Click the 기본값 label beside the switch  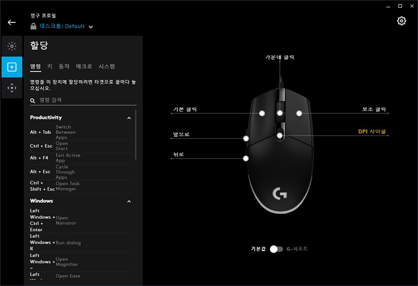coord(258,249)
